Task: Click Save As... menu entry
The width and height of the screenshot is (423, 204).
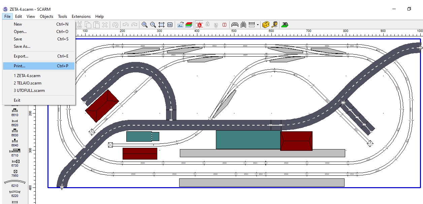Action: pyautogui.click(x=22, y=46)
